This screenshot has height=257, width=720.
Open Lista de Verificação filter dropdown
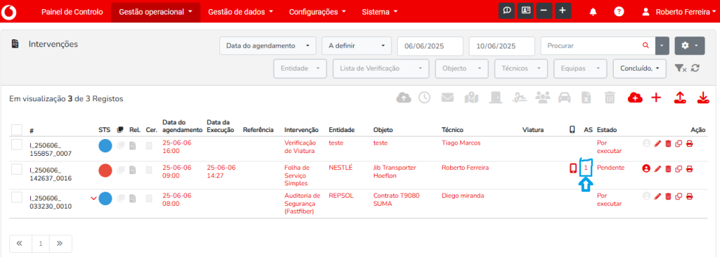tap(381, 68)
